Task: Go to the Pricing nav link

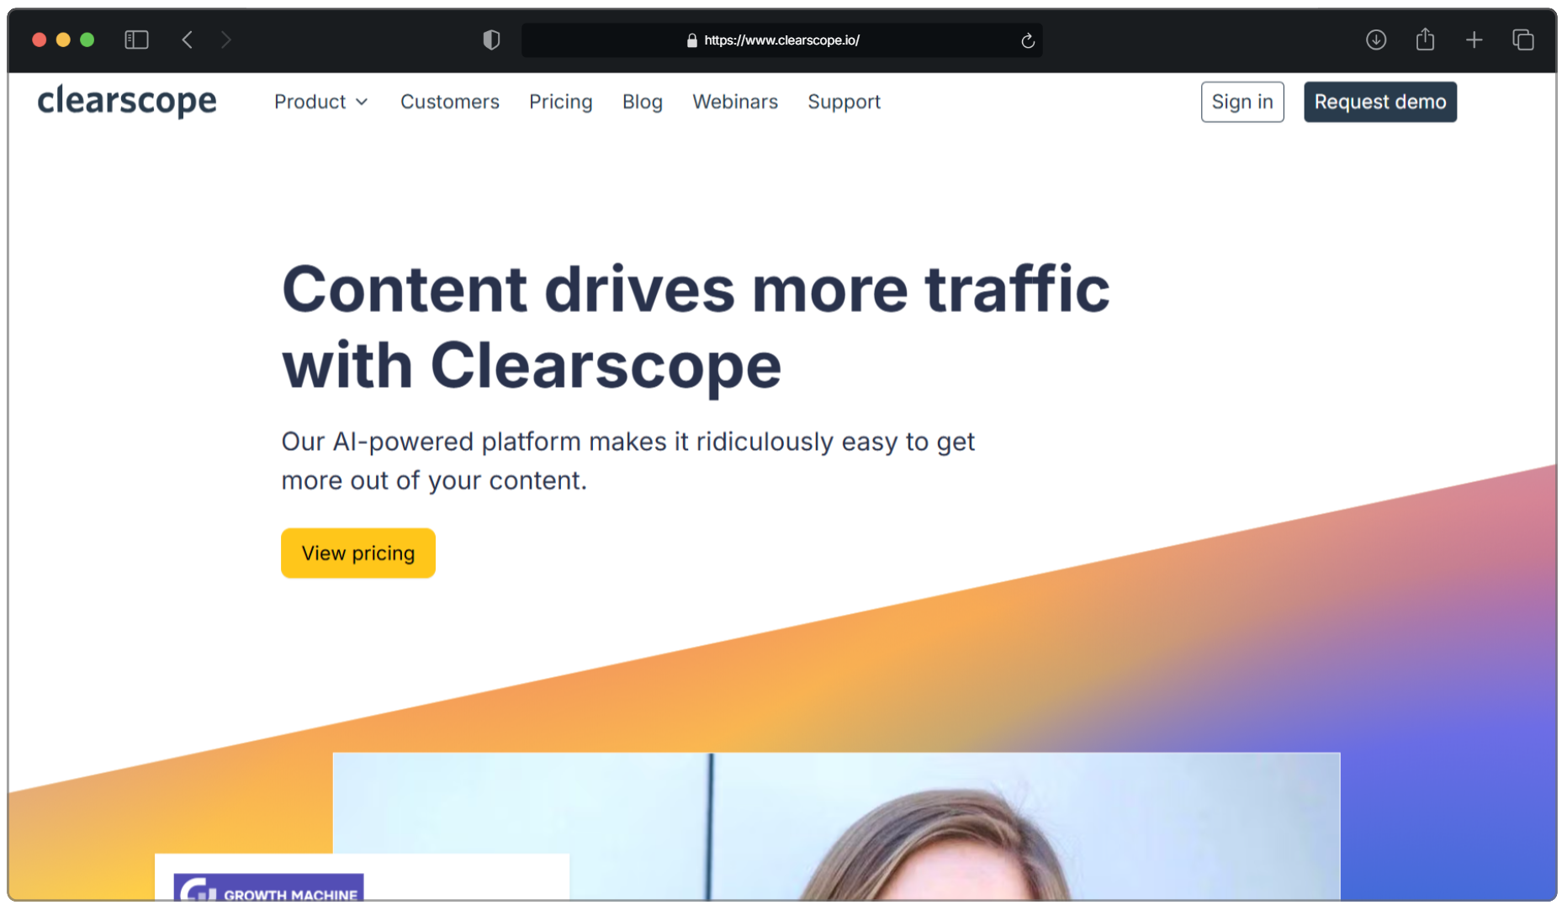Action: click(x=560, y=102)
